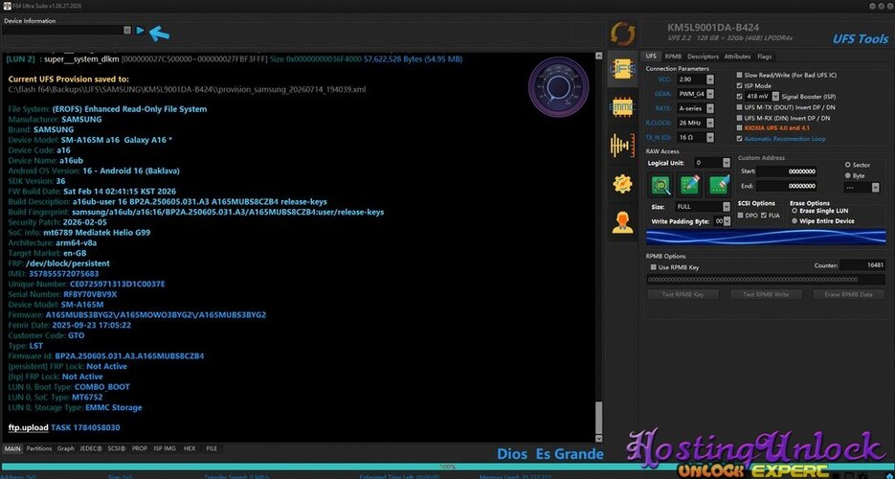This screenshot has width=895, height=479.
Task: Click the blue play arrow next to device field
Action: point(141,31)
